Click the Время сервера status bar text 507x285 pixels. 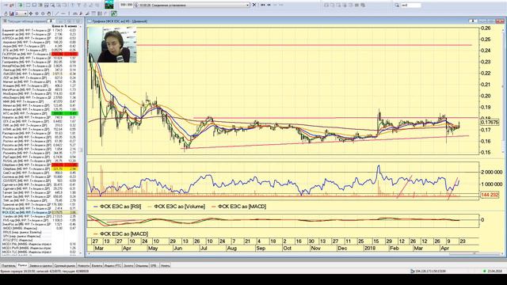click(x=44, y=271)
